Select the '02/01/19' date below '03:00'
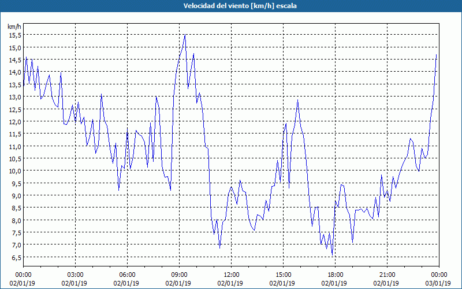462x289 pixels. pos(74,283)
